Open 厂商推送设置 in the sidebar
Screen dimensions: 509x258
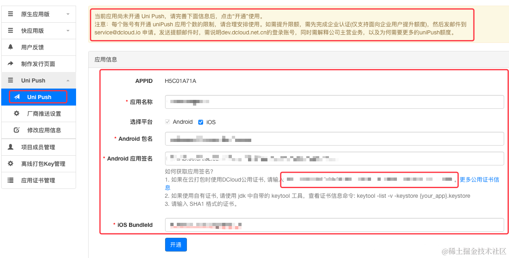[39, 114]
